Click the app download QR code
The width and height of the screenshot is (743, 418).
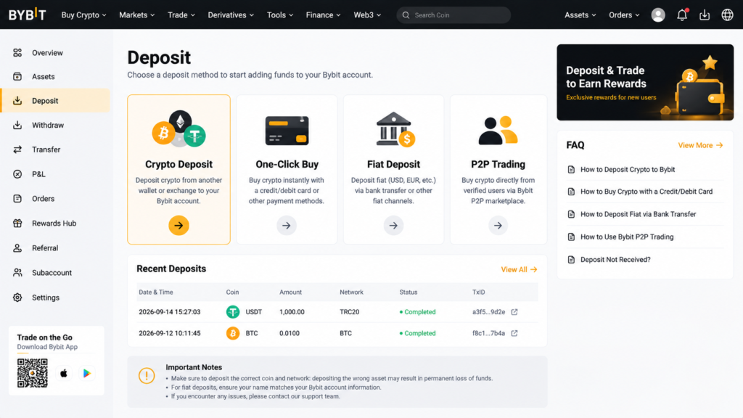[32, 373]
